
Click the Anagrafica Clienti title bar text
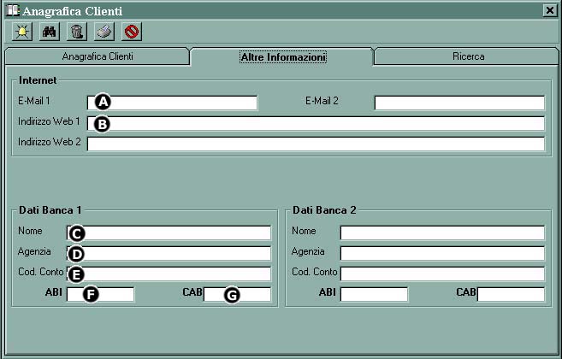tap(73, 11)
